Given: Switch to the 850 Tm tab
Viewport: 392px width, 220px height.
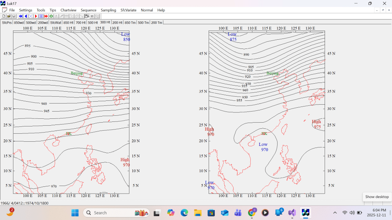Looking at the screenshot, I should [130, 23].
